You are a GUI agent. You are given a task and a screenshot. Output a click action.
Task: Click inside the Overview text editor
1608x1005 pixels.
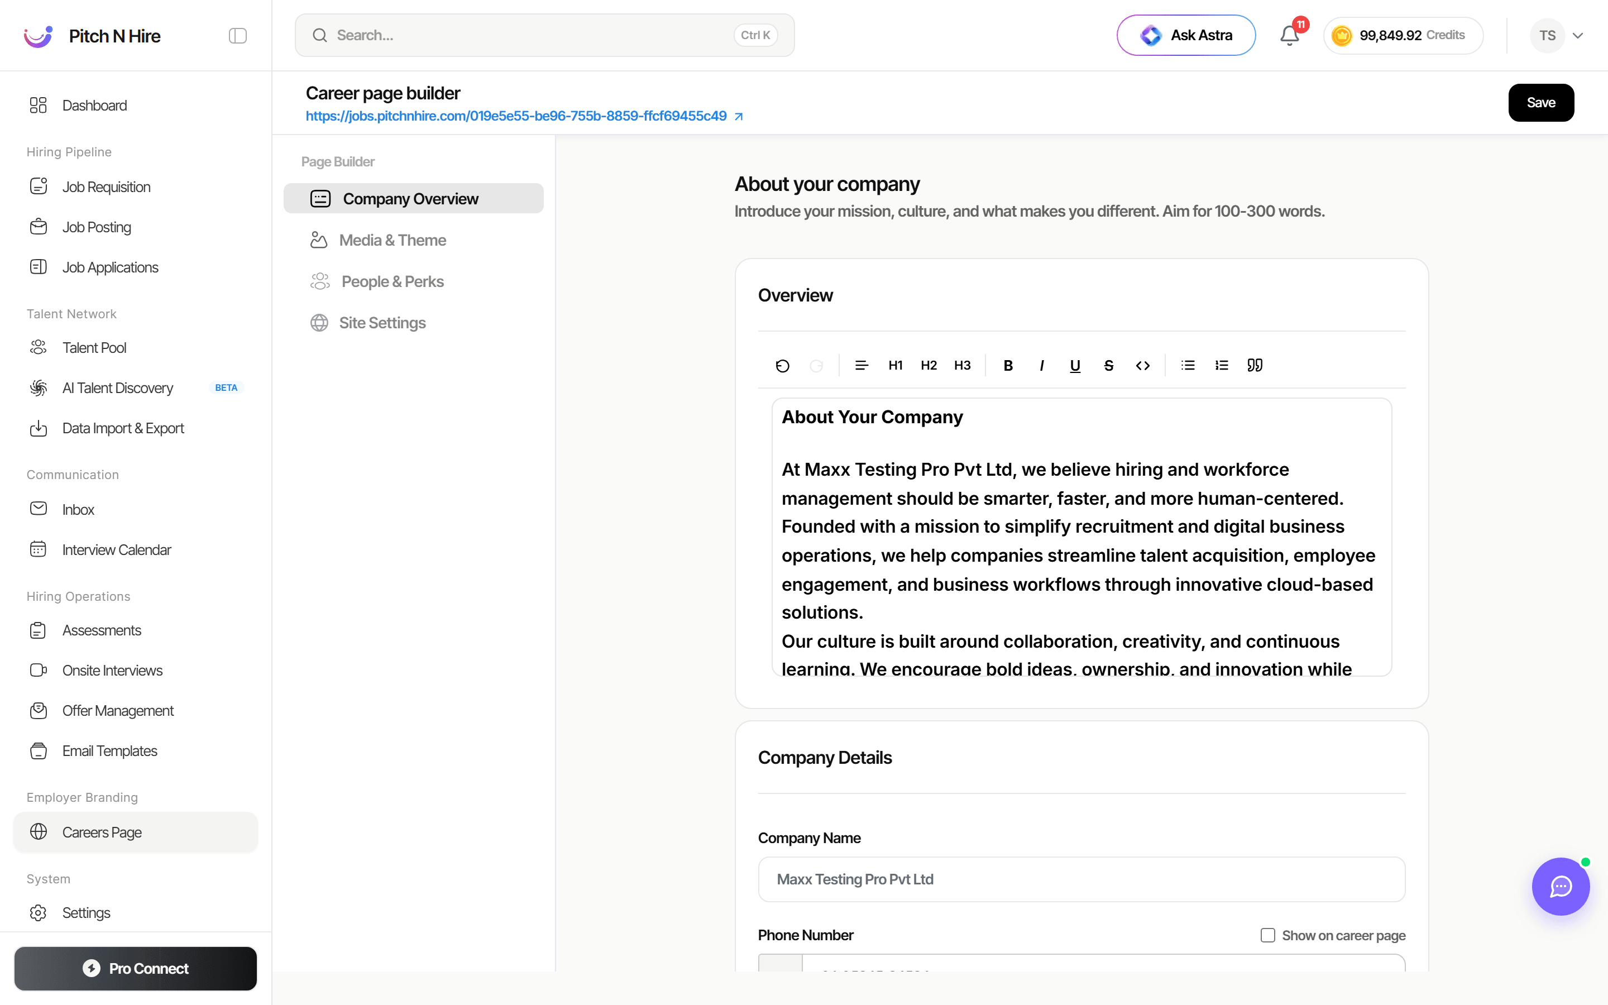coord(1081,537)
